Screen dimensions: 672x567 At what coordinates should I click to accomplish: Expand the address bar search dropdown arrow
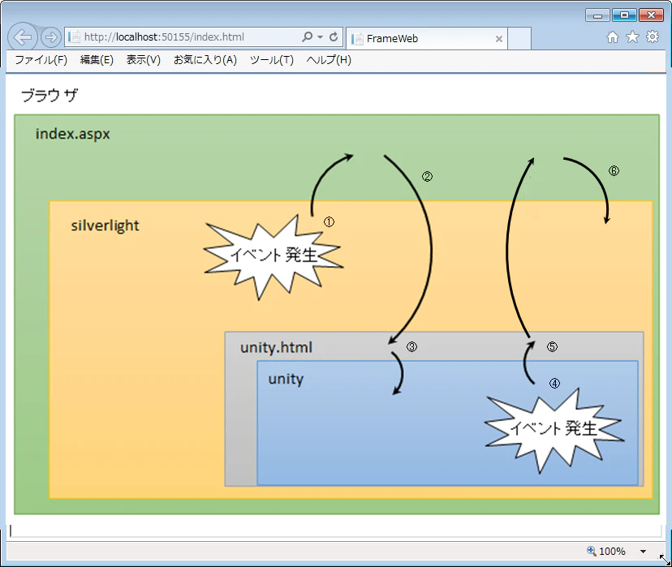320,37
